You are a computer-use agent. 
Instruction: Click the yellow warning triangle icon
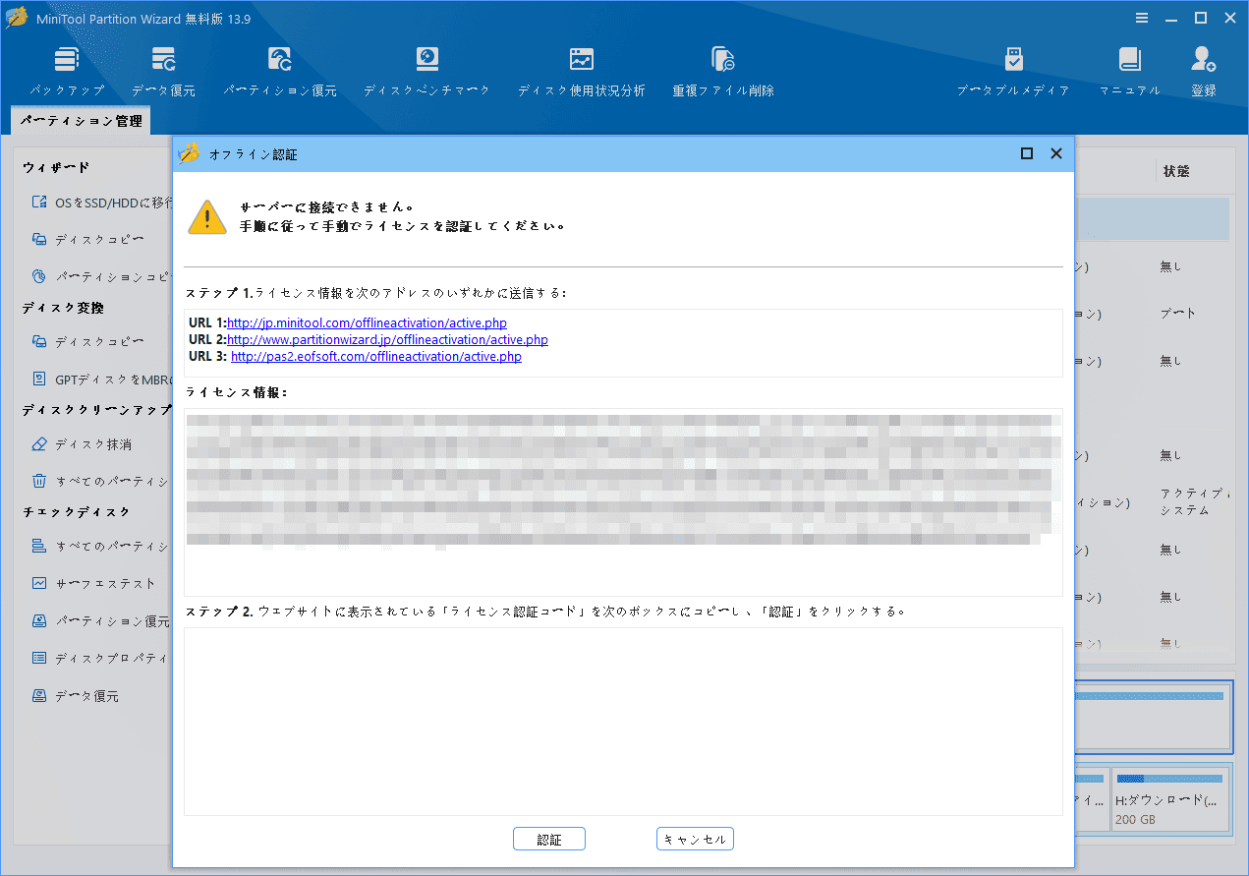207,216
